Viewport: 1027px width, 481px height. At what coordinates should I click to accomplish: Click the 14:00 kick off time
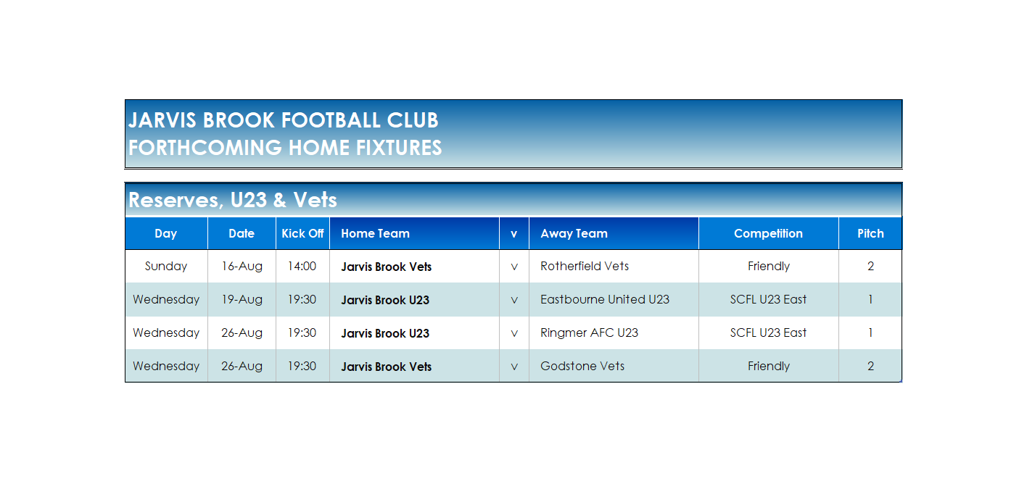(x=302, y=266)
